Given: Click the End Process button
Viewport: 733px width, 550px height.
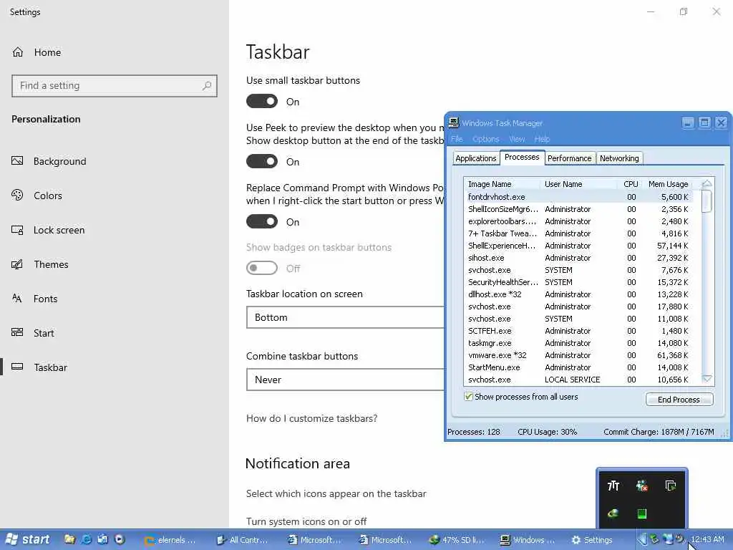Looking at the screenshot, I should click(679, 400).
